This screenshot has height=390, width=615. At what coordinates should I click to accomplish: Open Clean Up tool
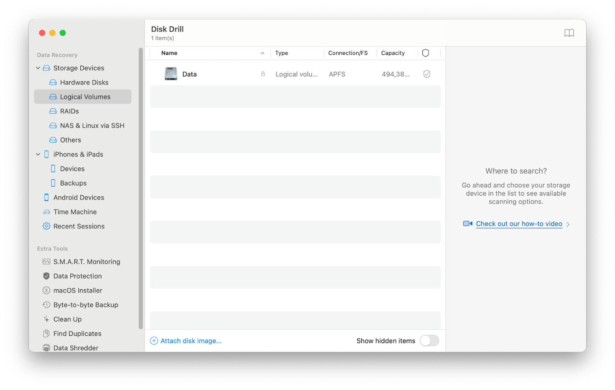[83, 319]
